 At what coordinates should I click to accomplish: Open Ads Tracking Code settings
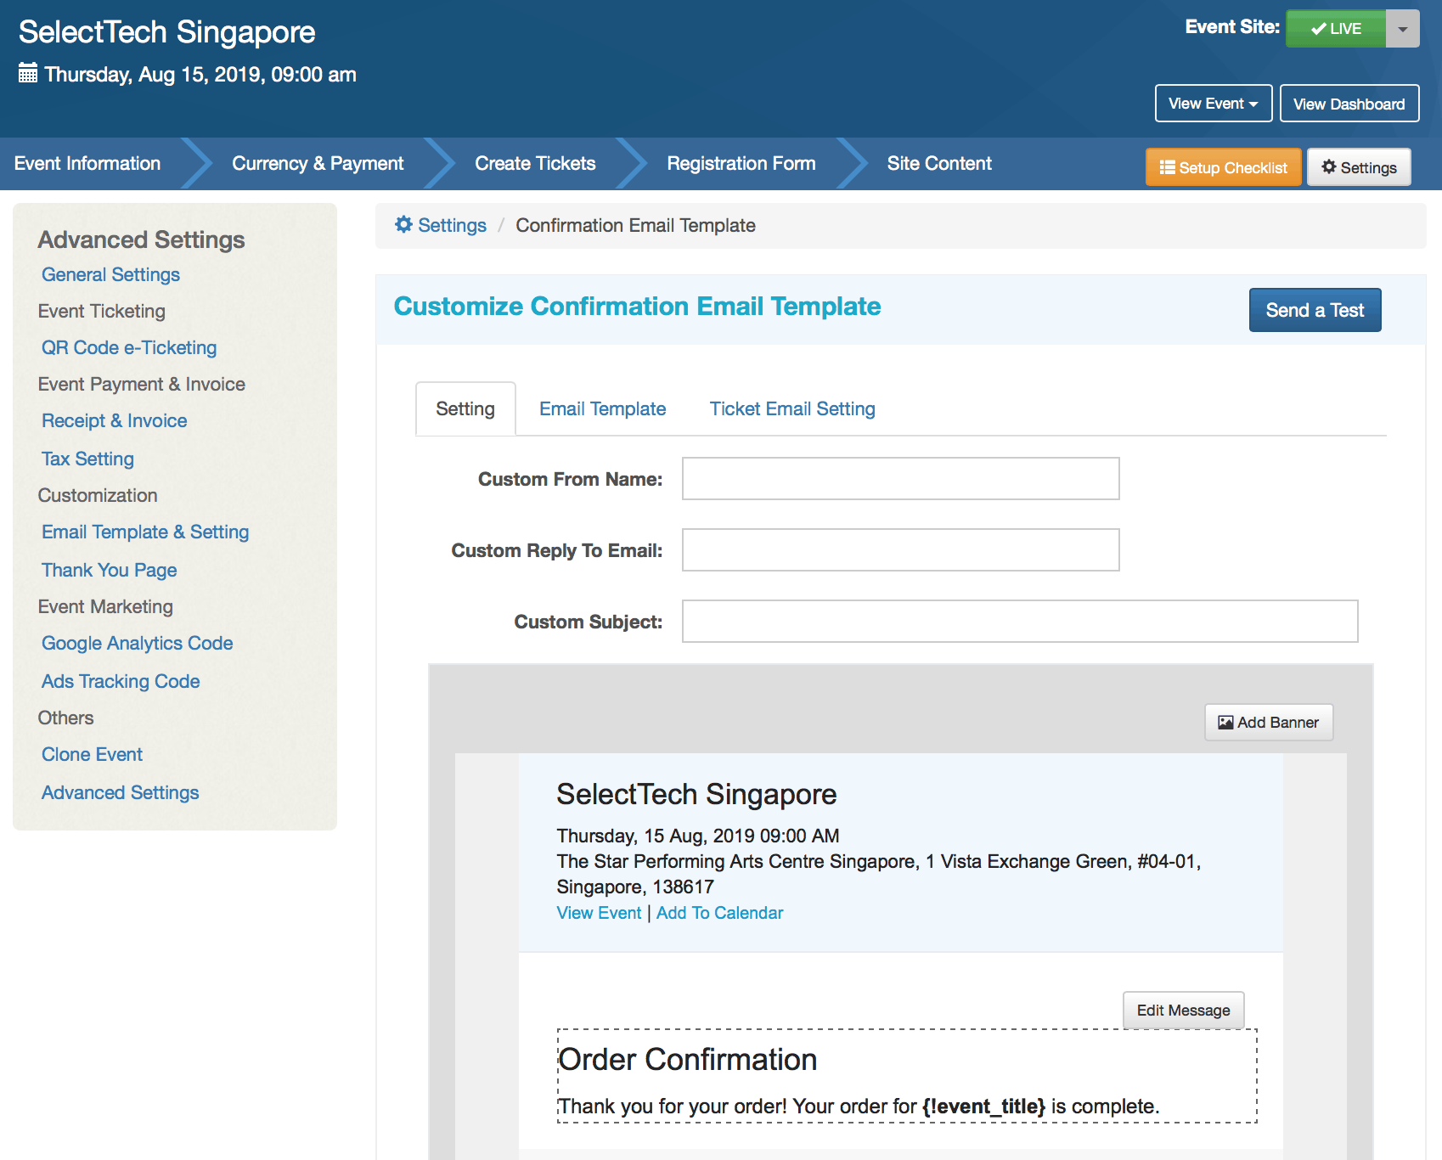coord(121,681)
